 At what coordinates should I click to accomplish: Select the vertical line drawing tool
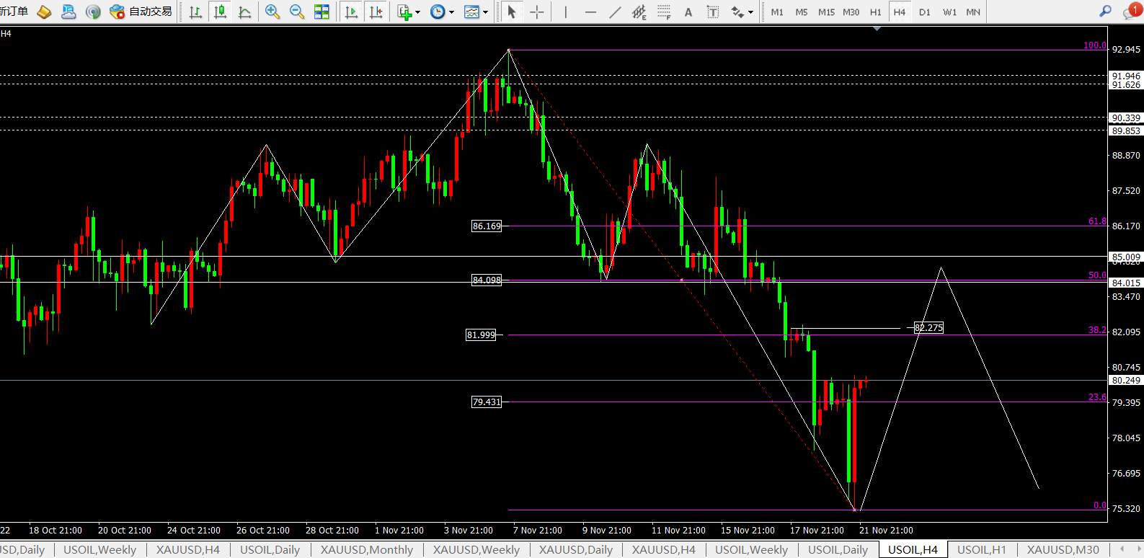(x=566, y=12)
